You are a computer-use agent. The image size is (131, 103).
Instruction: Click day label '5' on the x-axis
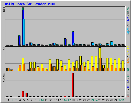[x=24, y=100]
